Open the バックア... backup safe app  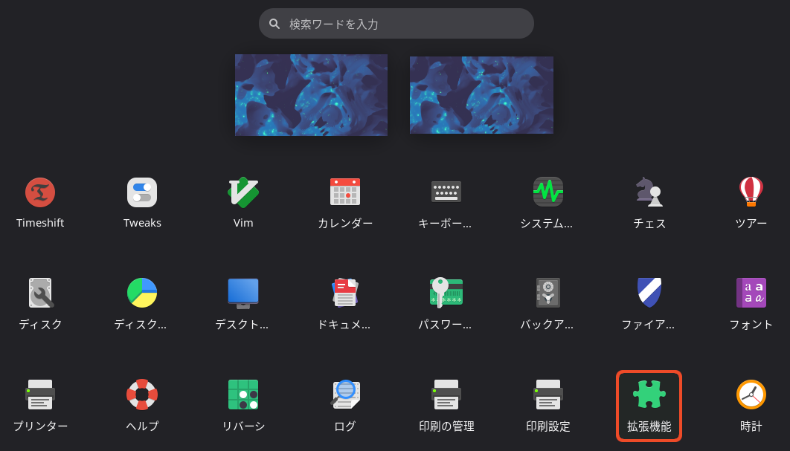tap(548, 293)
